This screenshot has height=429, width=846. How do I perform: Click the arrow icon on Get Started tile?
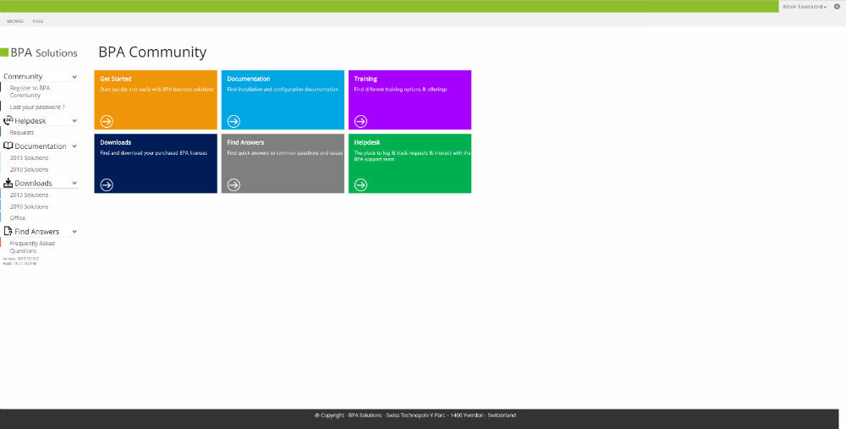pos(107,121)
